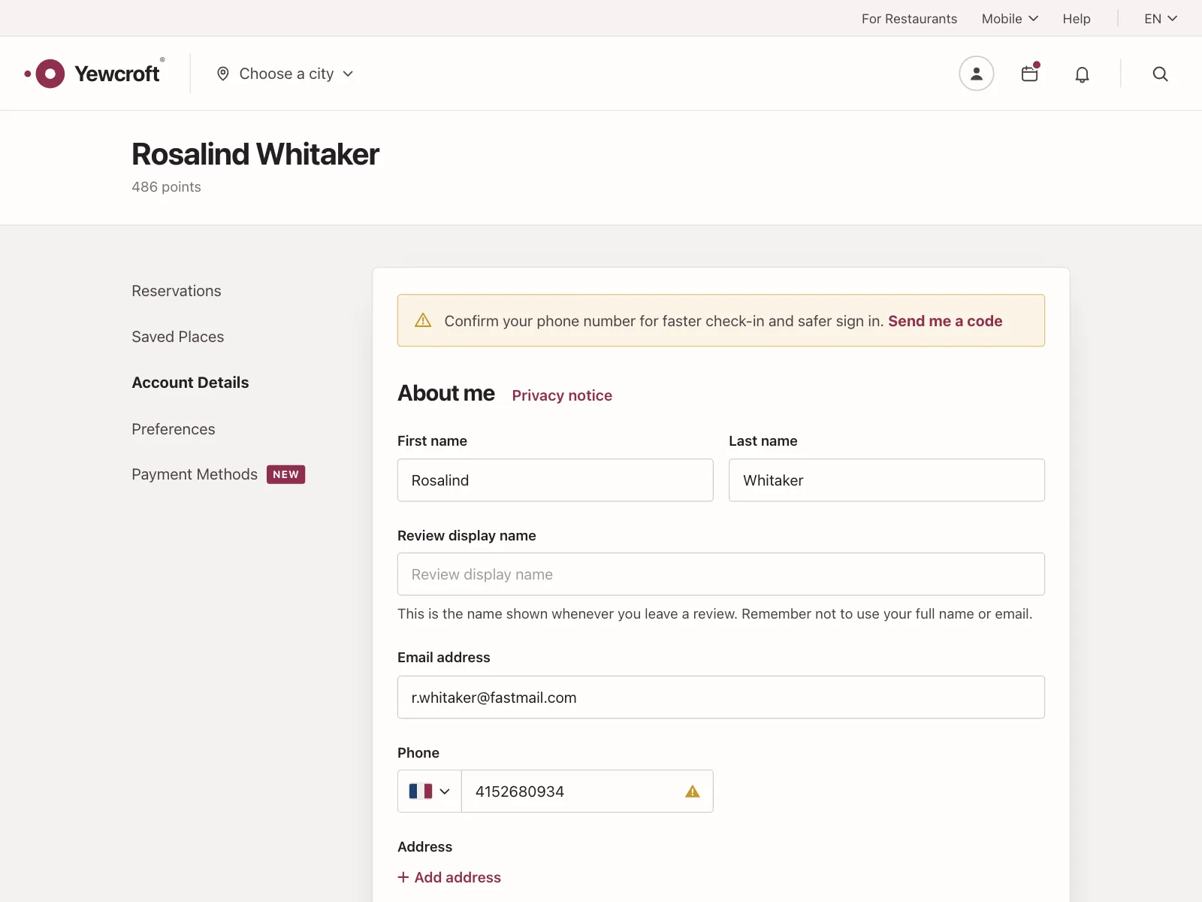Open the reservations calendar icon
Screen dimensions: 1202x902
(x=1029, y=74)
